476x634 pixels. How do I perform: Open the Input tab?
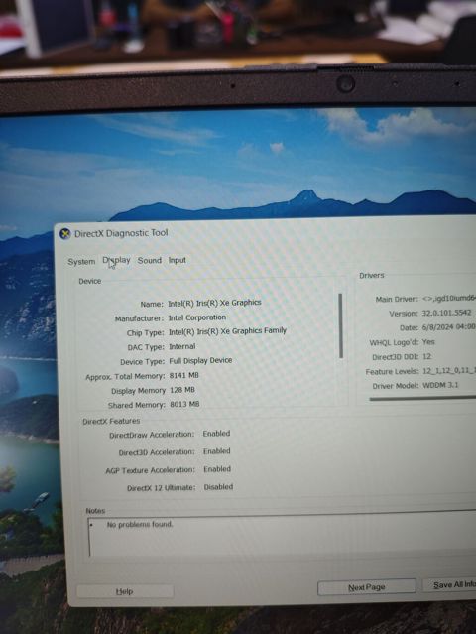point(177,260)
